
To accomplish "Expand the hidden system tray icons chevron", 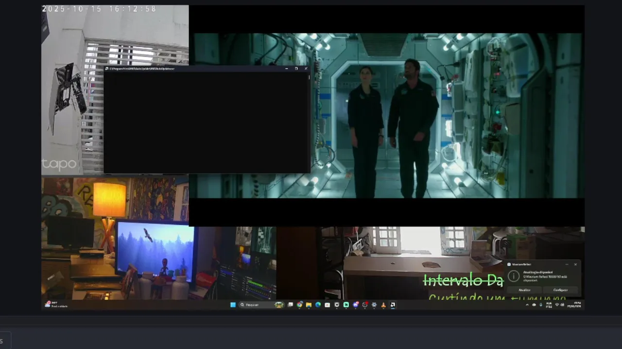I will pyautogui.click(x=527, y=305).
